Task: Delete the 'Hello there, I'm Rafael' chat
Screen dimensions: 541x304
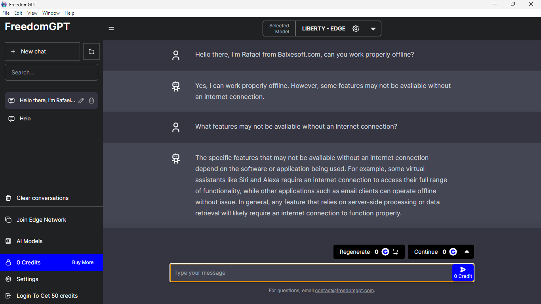Action: (91, 101)
